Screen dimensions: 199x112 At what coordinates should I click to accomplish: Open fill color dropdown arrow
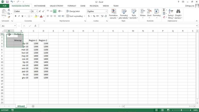(39, 16)
